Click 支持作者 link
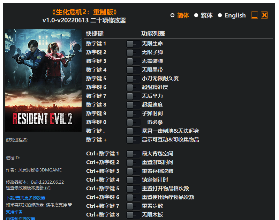 coord(14,212)
